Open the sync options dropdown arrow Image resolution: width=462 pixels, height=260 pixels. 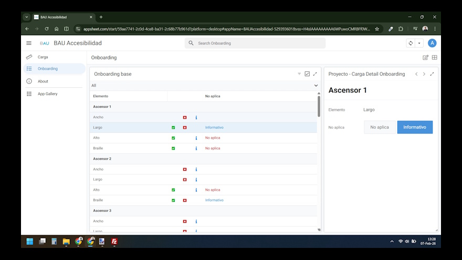(x=419, y=43)
